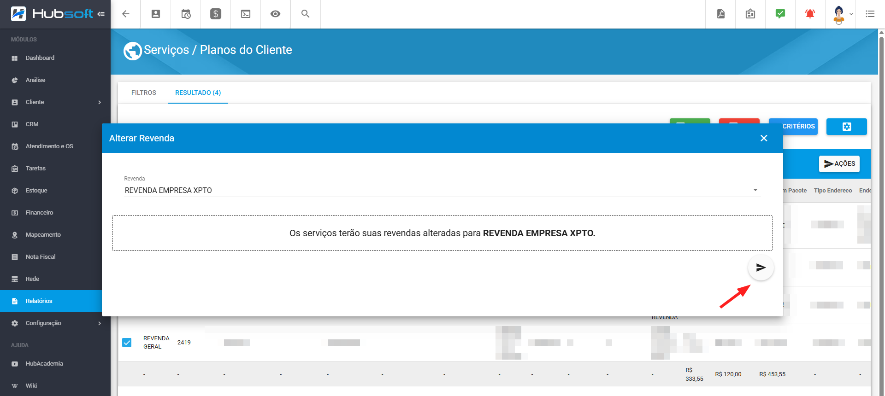Open search with the magnifier icon
This screenshot has height=396, width=885.
pyautogui.click(x=305, y=14)
